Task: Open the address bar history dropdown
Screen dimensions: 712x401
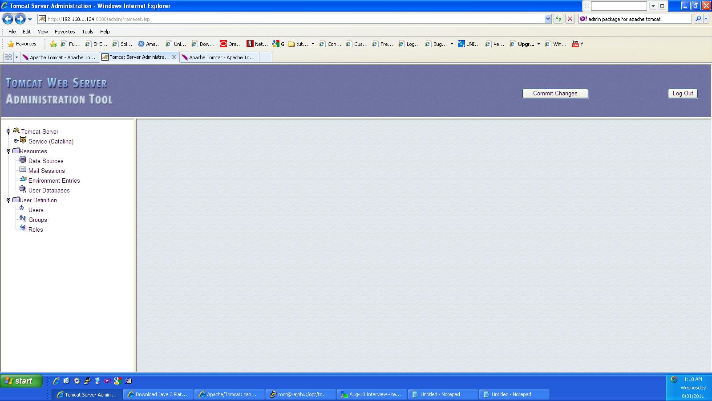Action: point(548,19)
